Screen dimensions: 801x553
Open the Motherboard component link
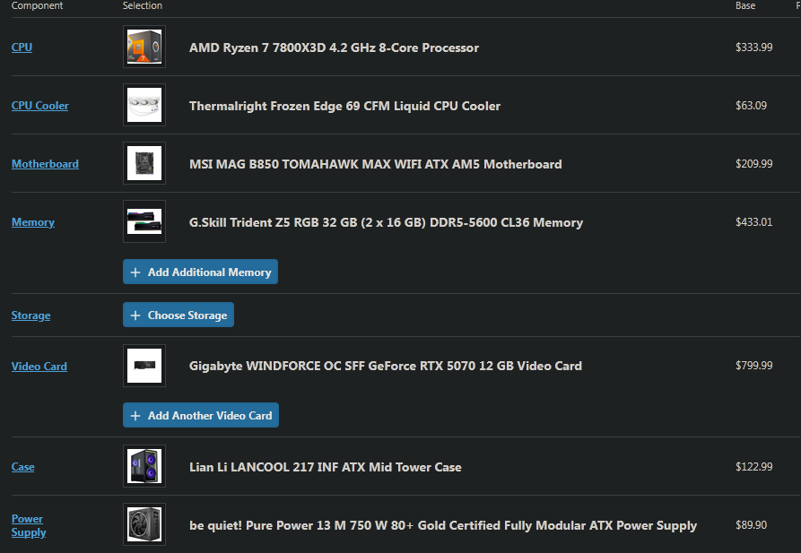click(x=45, y=163)
